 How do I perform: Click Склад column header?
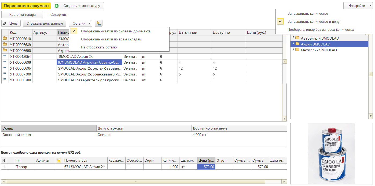click(x=49, y=128)
